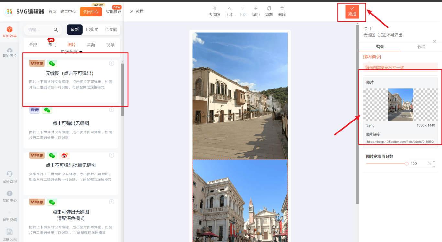Image resolution: width=442 pixels, height=242 pixels.
Task: Choose the 点击可弹出无缝图 适配深色模式 card
Action: 71,220
